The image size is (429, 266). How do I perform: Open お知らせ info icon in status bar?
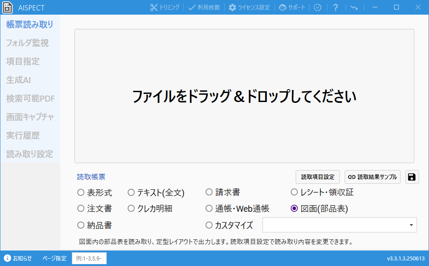(x=7, y=258)
